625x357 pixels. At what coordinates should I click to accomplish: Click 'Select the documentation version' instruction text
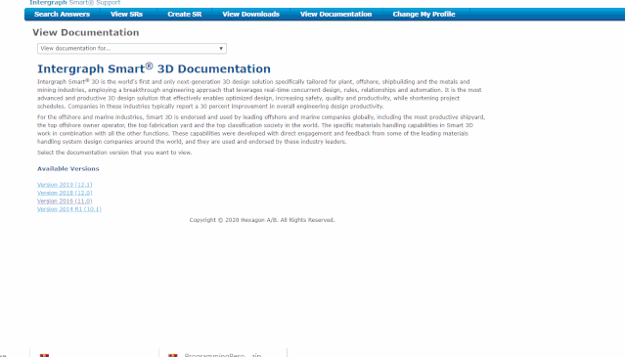(x=114, y=153)
